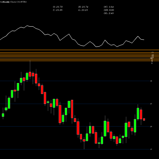
Task: Click the end point of white indicator line
Action: tap(144, 40)
